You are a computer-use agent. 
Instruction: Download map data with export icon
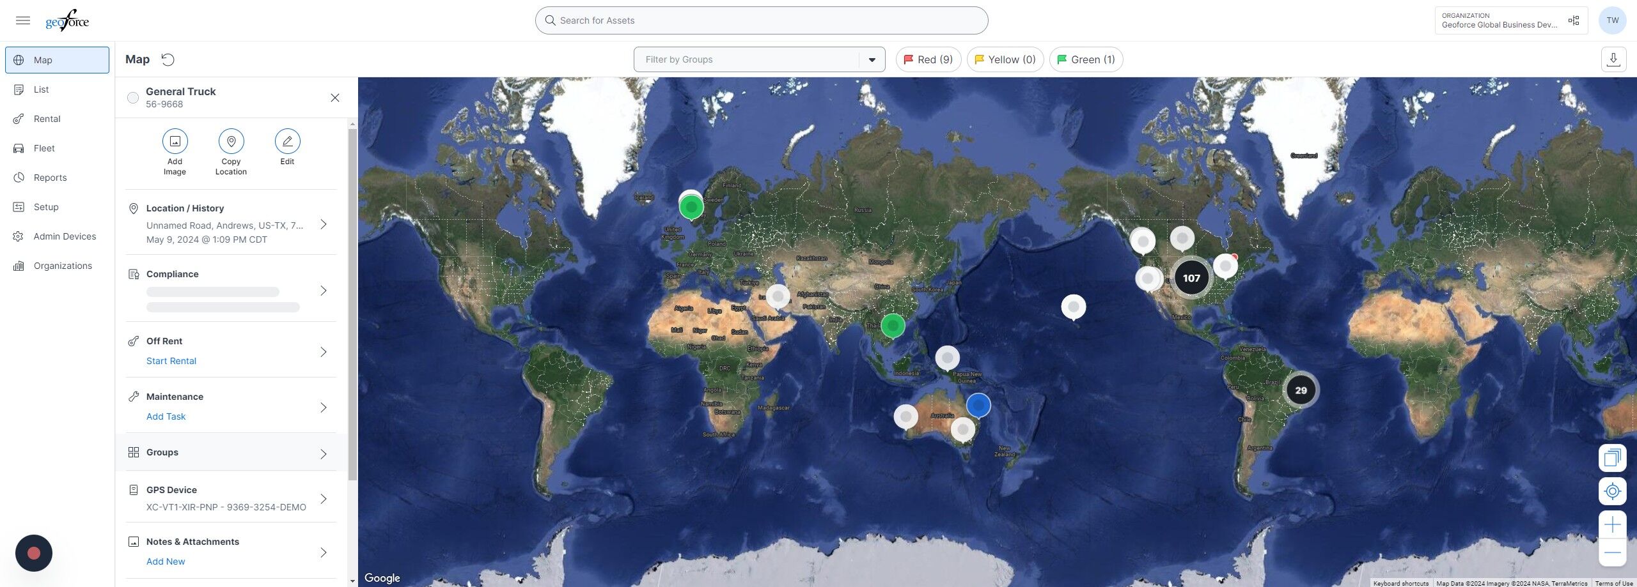click(1613, 59)
